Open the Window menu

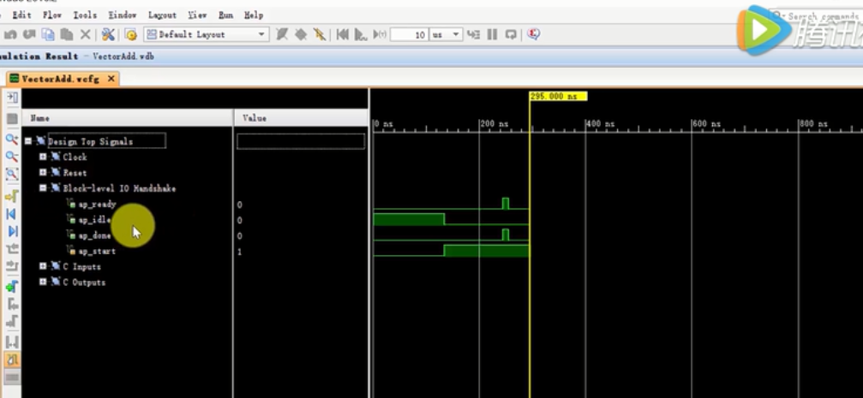coord(123,15)
